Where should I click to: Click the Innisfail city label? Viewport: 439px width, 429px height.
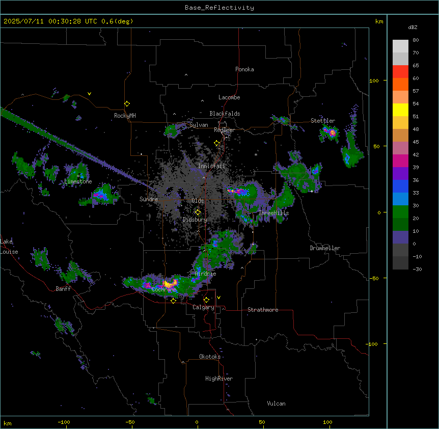click(x=211, y=166)
